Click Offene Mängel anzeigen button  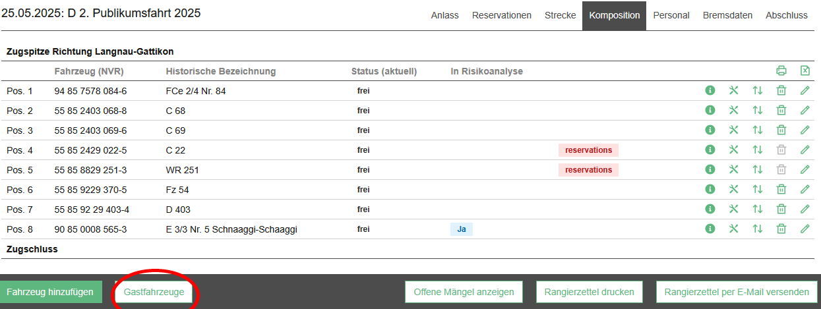pyautogui.click(x=464, y=292)
